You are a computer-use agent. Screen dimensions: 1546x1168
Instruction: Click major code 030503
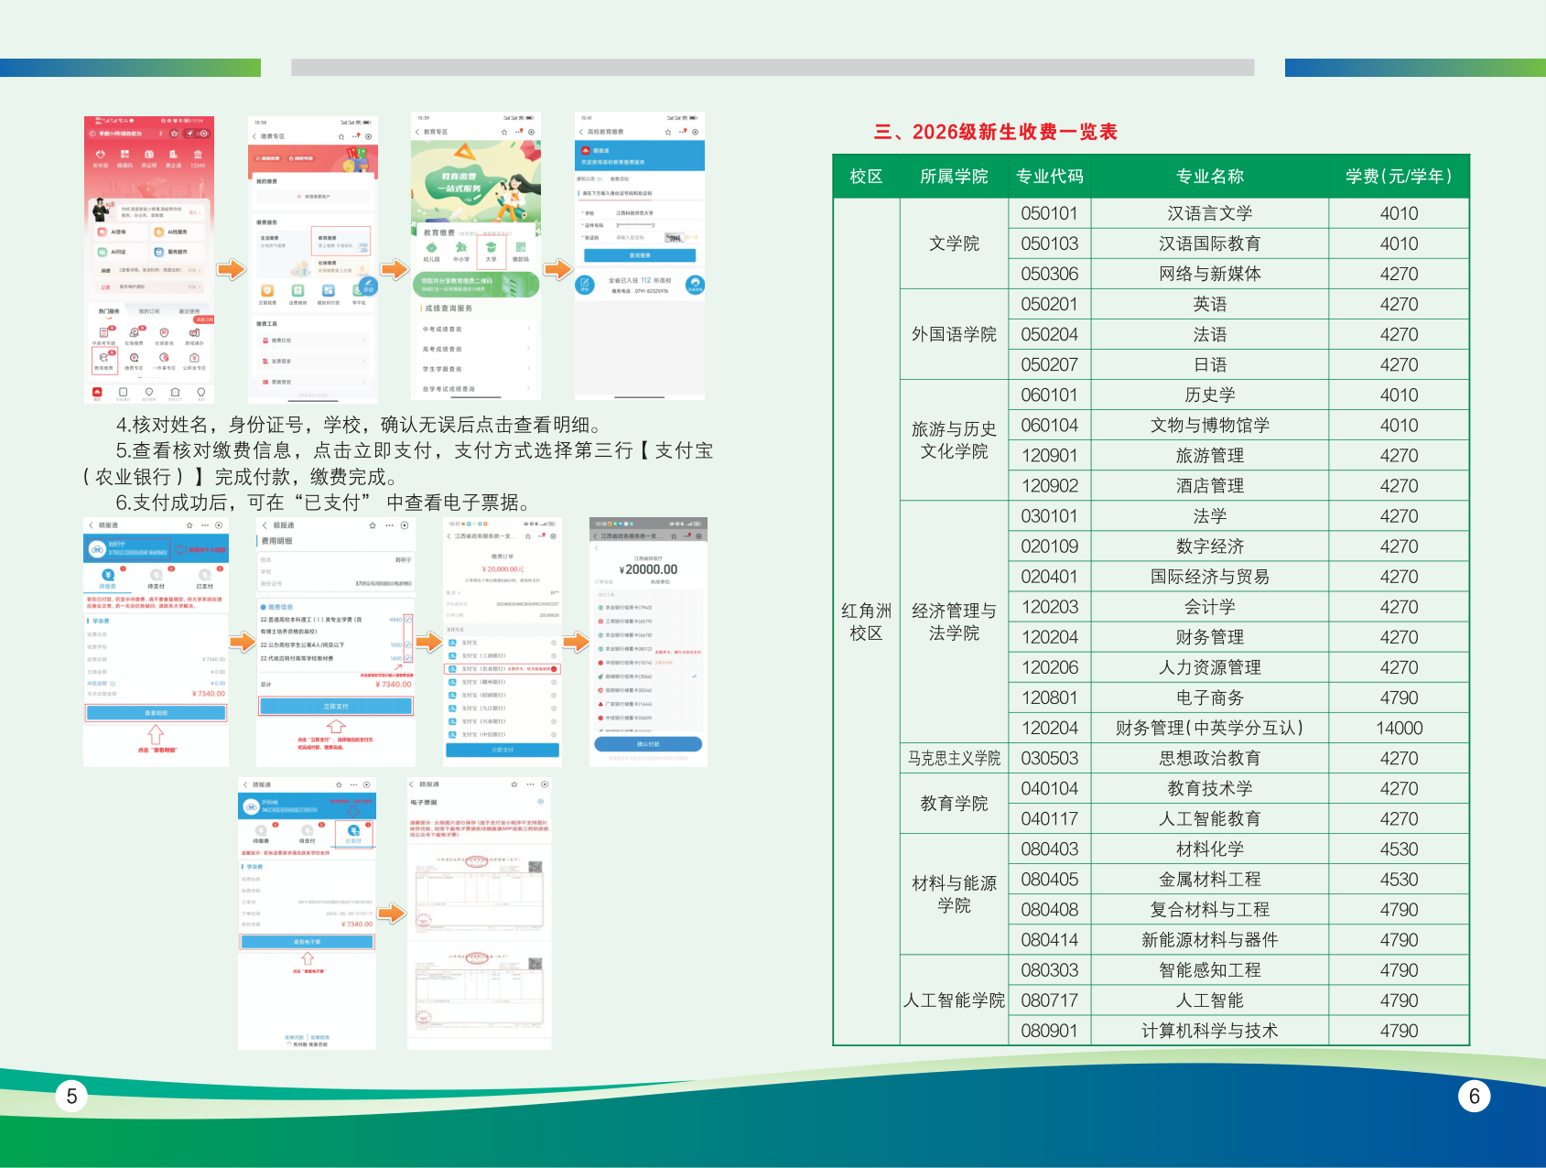tap(1049, 758)
